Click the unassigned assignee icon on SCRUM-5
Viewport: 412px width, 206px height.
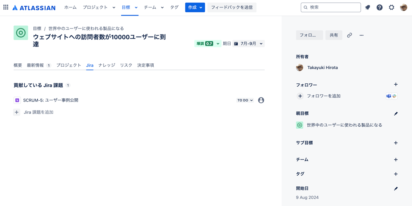261,100
